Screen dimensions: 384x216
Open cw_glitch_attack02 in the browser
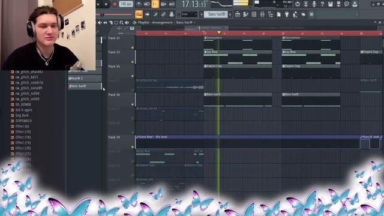pyautogui.click(x=29, y=72)
